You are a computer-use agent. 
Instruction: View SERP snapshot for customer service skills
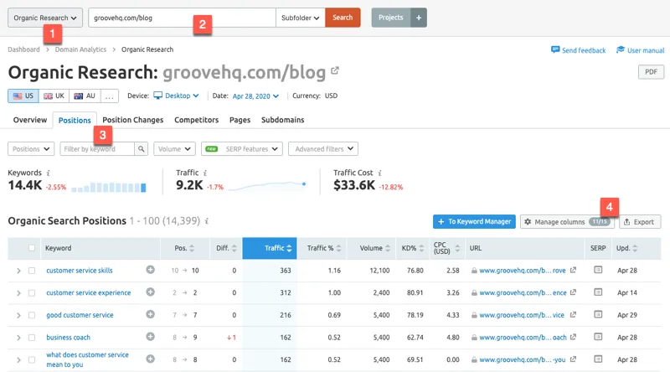598,270
